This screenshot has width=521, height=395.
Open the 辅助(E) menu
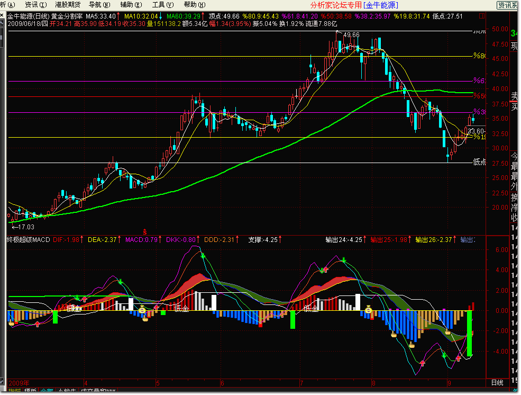pos(131,5)
